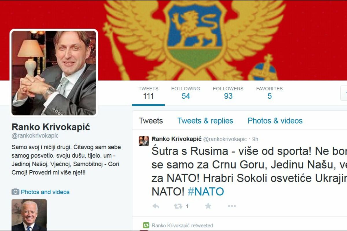Open the three-dot more options on tweet

232,206
